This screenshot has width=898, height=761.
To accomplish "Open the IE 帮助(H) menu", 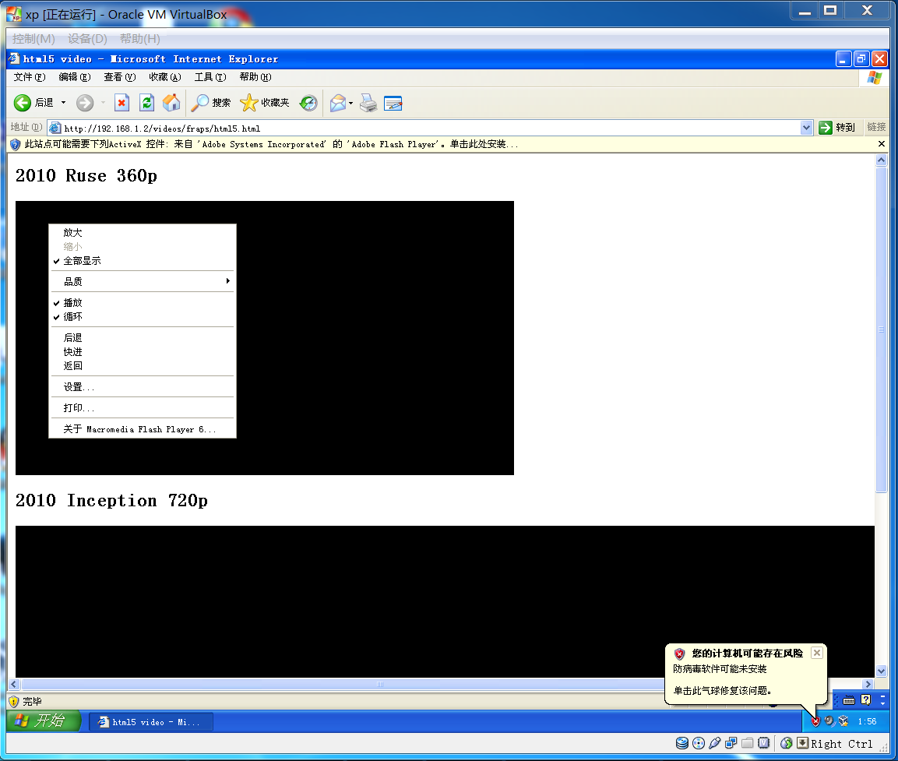I will pos(255,77).
